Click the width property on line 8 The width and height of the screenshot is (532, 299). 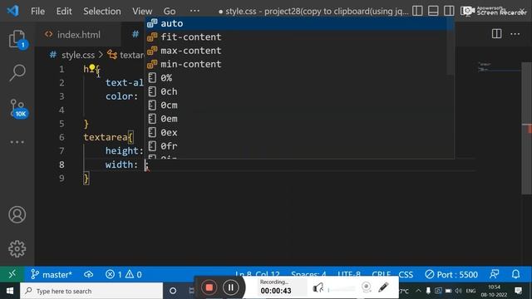[119, 164]
